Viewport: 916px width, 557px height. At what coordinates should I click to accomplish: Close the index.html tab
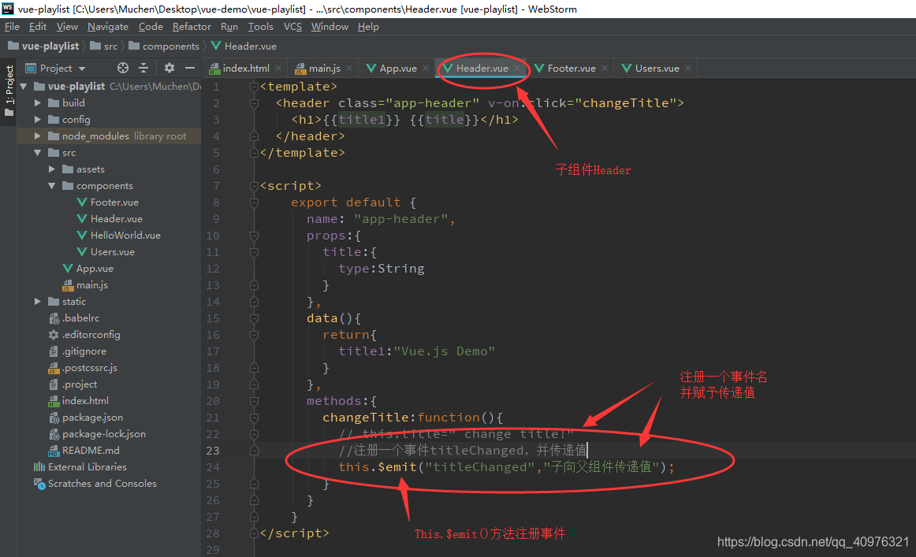[278, 68]
